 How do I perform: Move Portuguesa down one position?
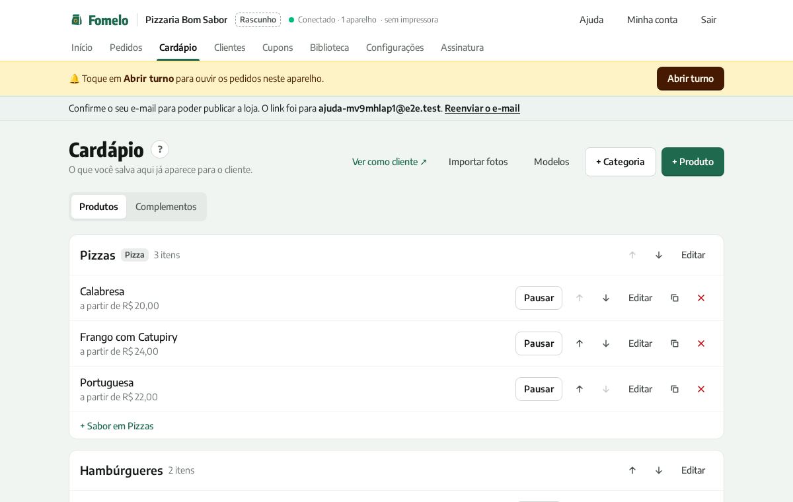pyautogui.click(x=606, y=389)
